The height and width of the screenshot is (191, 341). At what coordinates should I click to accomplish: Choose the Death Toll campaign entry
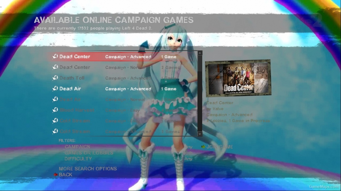[72, 78]
